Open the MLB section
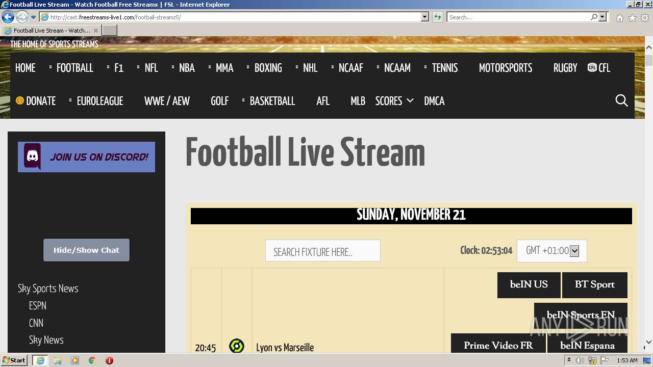 pyautogui.click(x=358, y=101)
